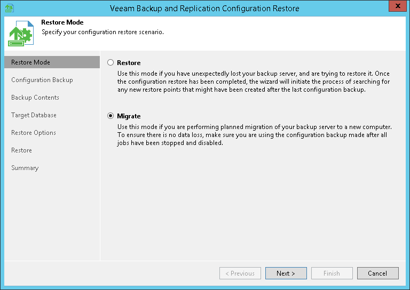Click the Restore option label text

(x=129, y=63)
